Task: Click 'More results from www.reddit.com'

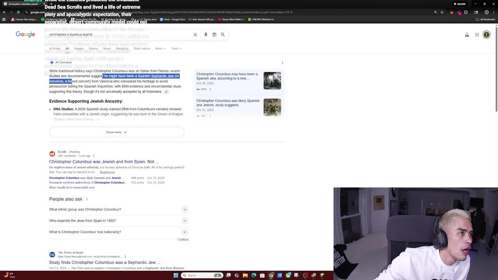Action: pyautogui.click(x=72, y=187)
